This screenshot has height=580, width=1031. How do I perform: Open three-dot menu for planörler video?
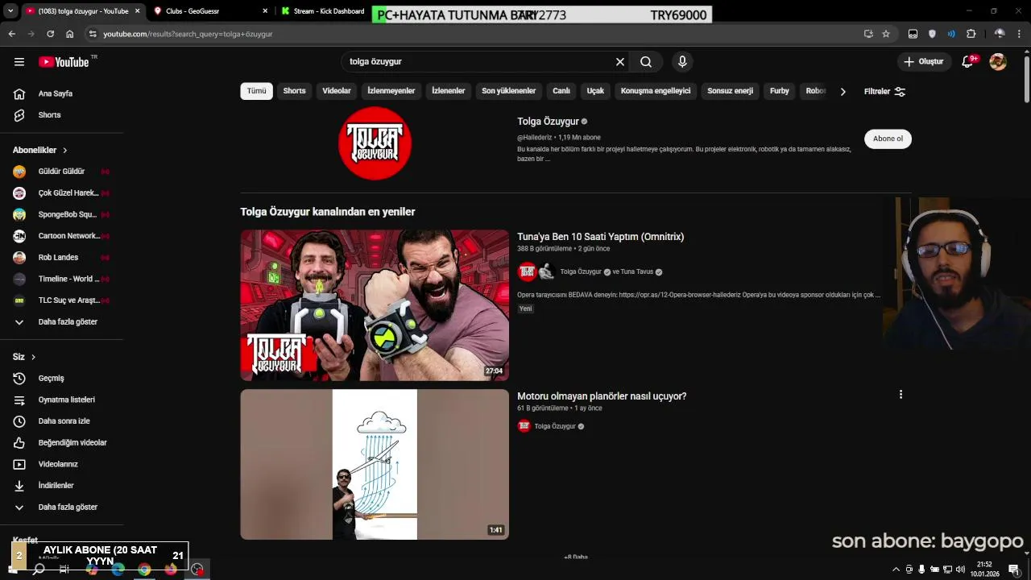[901, 395]
